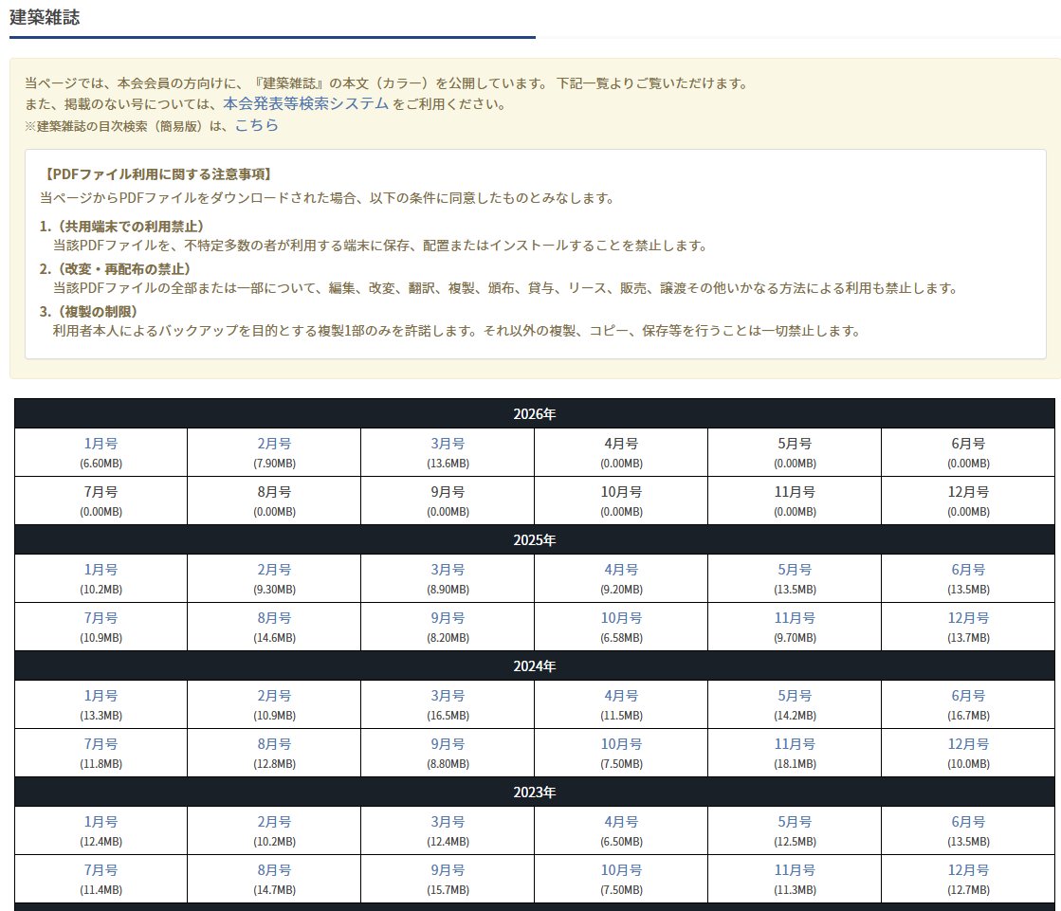Open the October 2023 issue (7.50MB)
Screen dimensions: 1061x911
(619, 869)
